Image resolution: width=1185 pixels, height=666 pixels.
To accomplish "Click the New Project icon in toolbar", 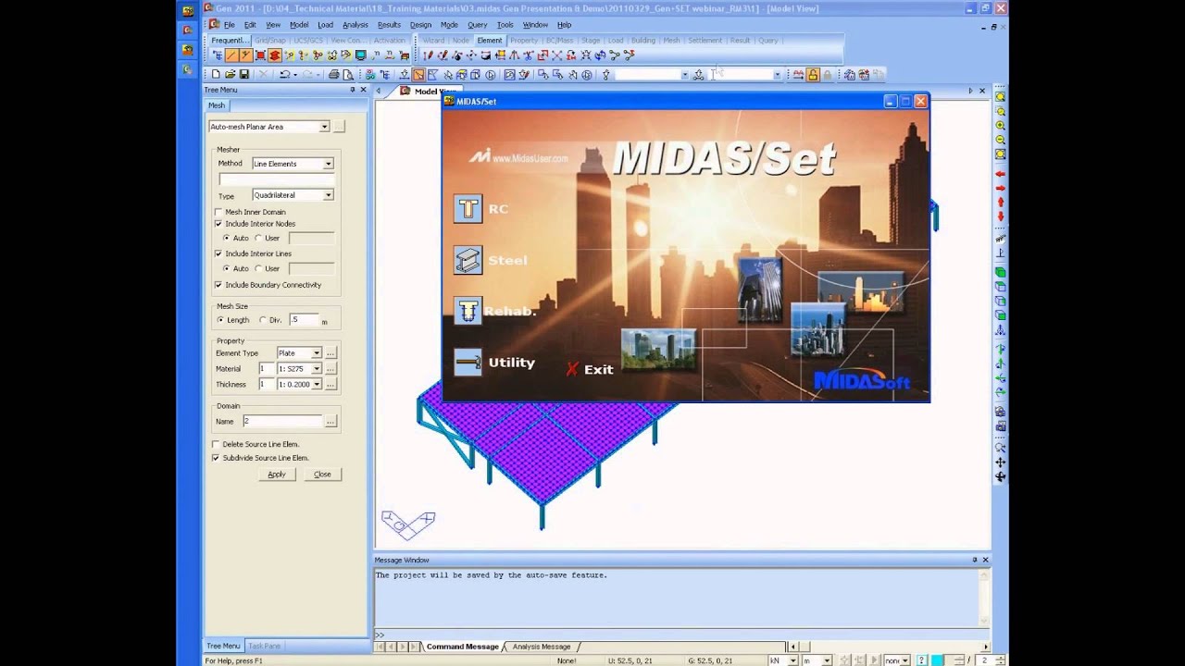I will (216, 74).
